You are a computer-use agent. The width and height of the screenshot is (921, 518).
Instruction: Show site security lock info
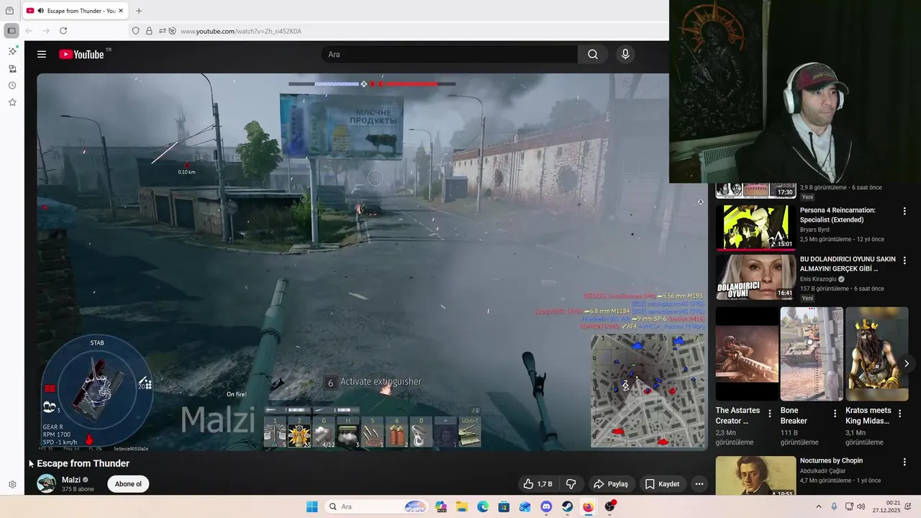[149, 31]
